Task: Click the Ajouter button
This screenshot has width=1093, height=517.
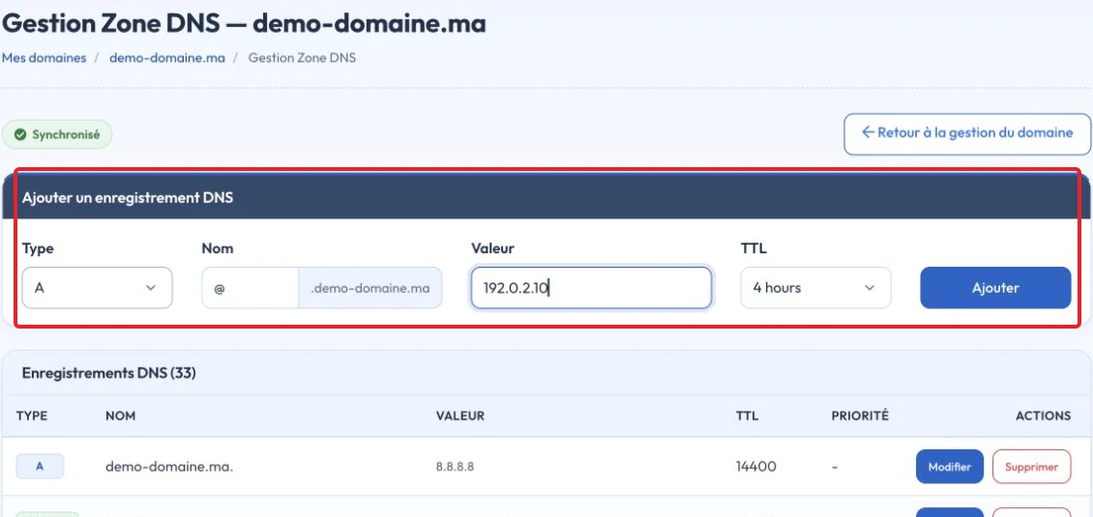Action: 995,288
